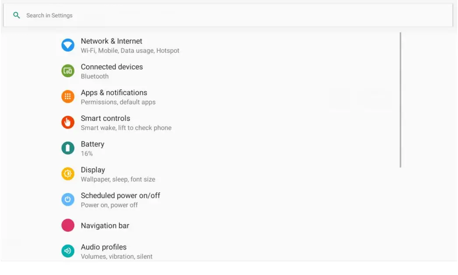This screenshot has width=458, height=275.
Task: Click the vertical settings list scrollbar
Action: [400, 100]
